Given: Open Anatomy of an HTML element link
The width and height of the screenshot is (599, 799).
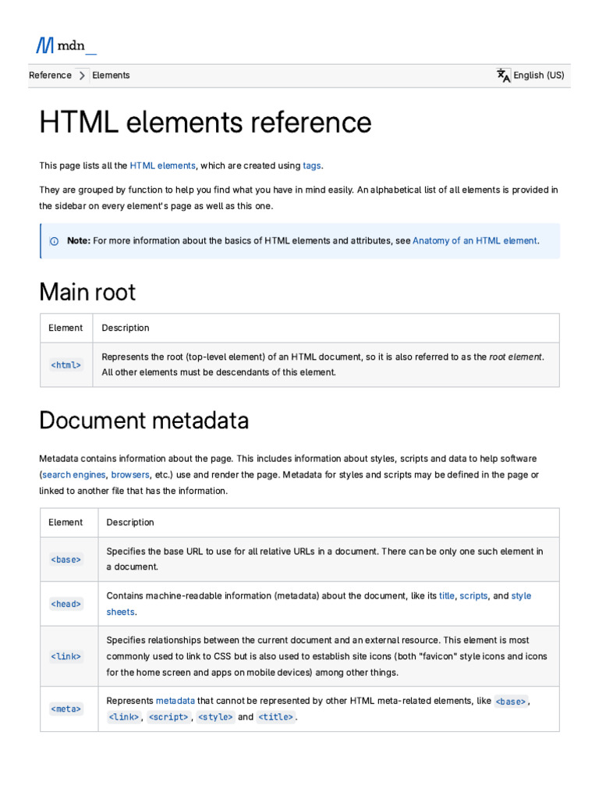Looking at the screenshot, I should tap(474, 241).
